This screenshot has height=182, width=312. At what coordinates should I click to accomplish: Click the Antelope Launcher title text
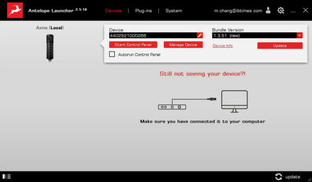point(51,11)
